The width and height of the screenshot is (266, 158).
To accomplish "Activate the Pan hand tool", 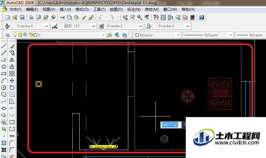I will pos(125,17).
